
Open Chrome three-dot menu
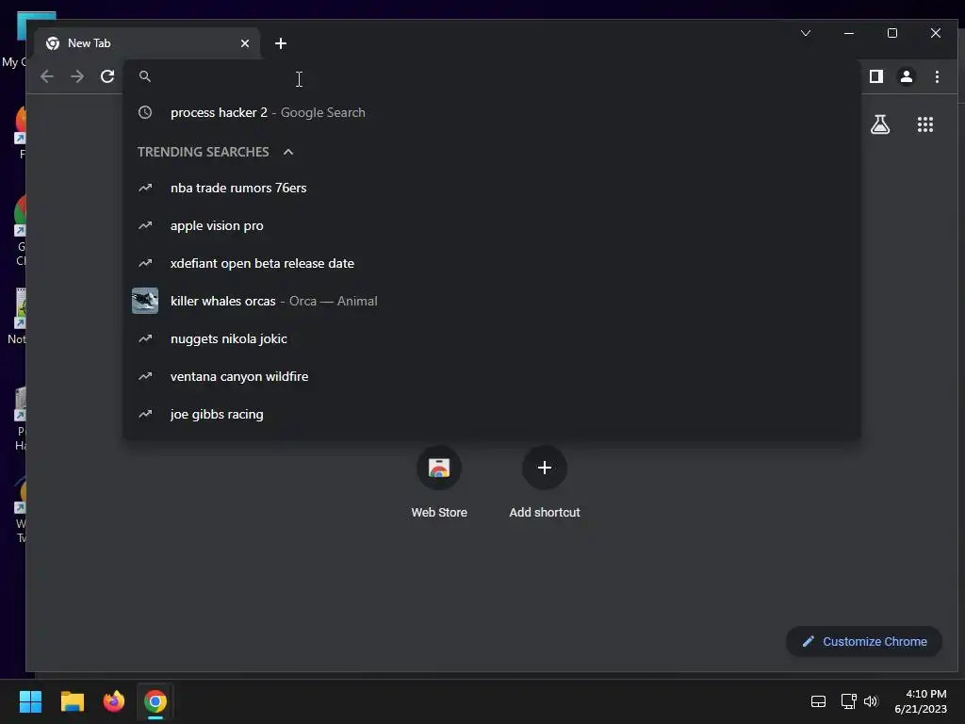[x=937, y=76]
